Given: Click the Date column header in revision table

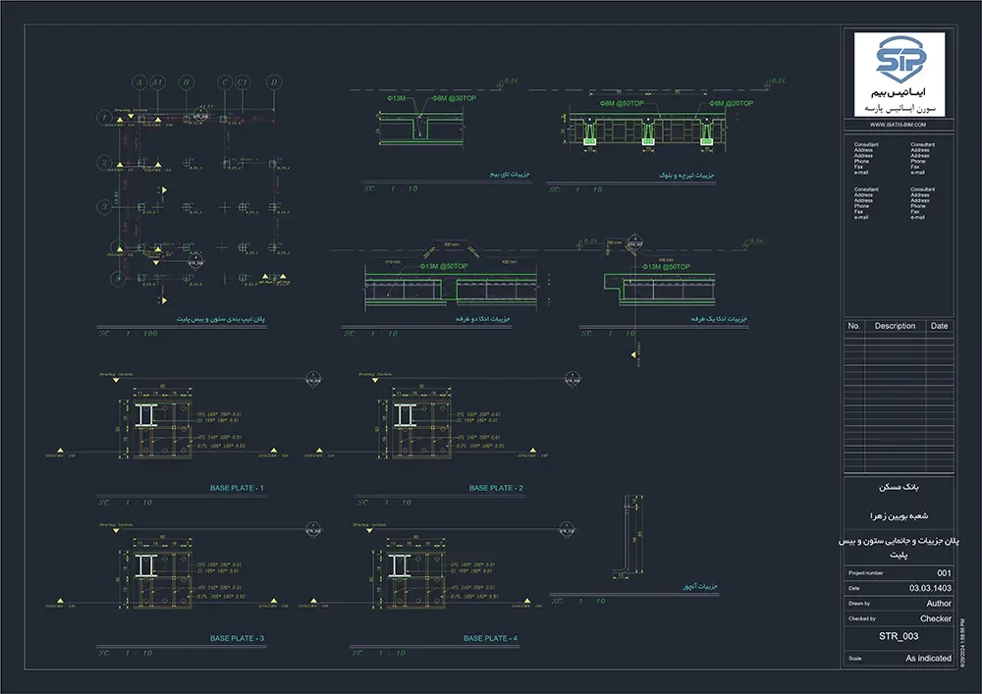Looking at the screenshot, I should [939, 326].
